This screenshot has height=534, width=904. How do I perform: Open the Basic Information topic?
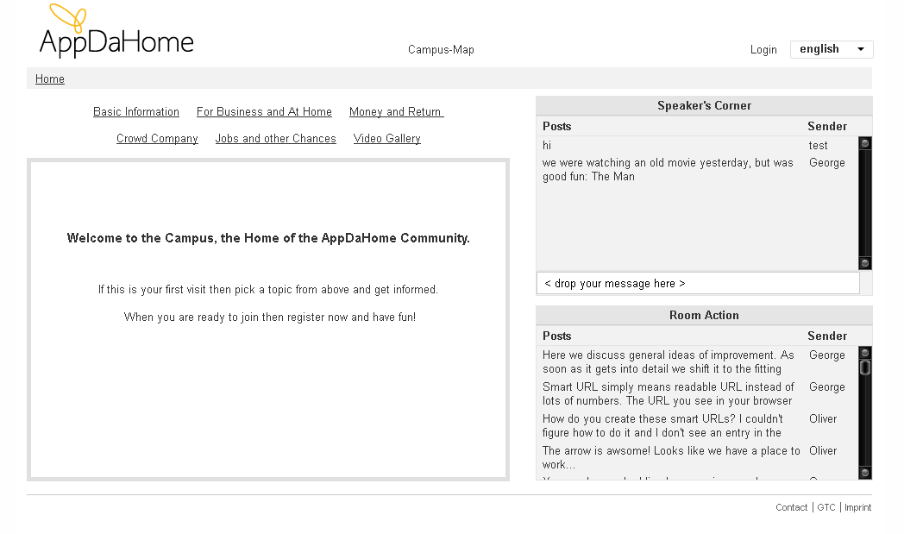coord(136,112)
